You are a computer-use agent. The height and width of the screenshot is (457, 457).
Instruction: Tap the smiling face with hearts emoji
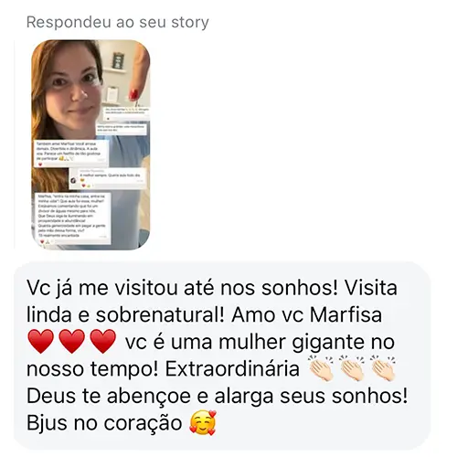(203, 422)
